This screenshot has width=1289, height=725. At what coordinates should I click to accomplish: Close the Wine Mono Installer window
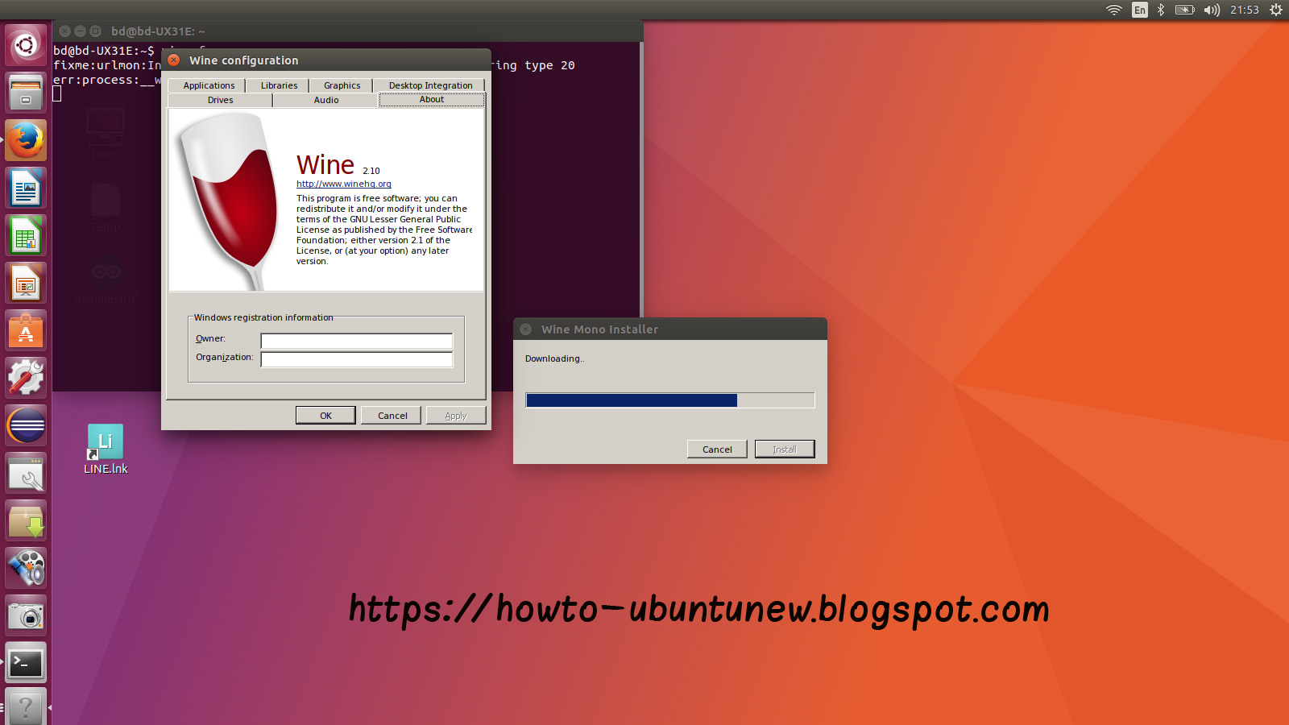526,329
